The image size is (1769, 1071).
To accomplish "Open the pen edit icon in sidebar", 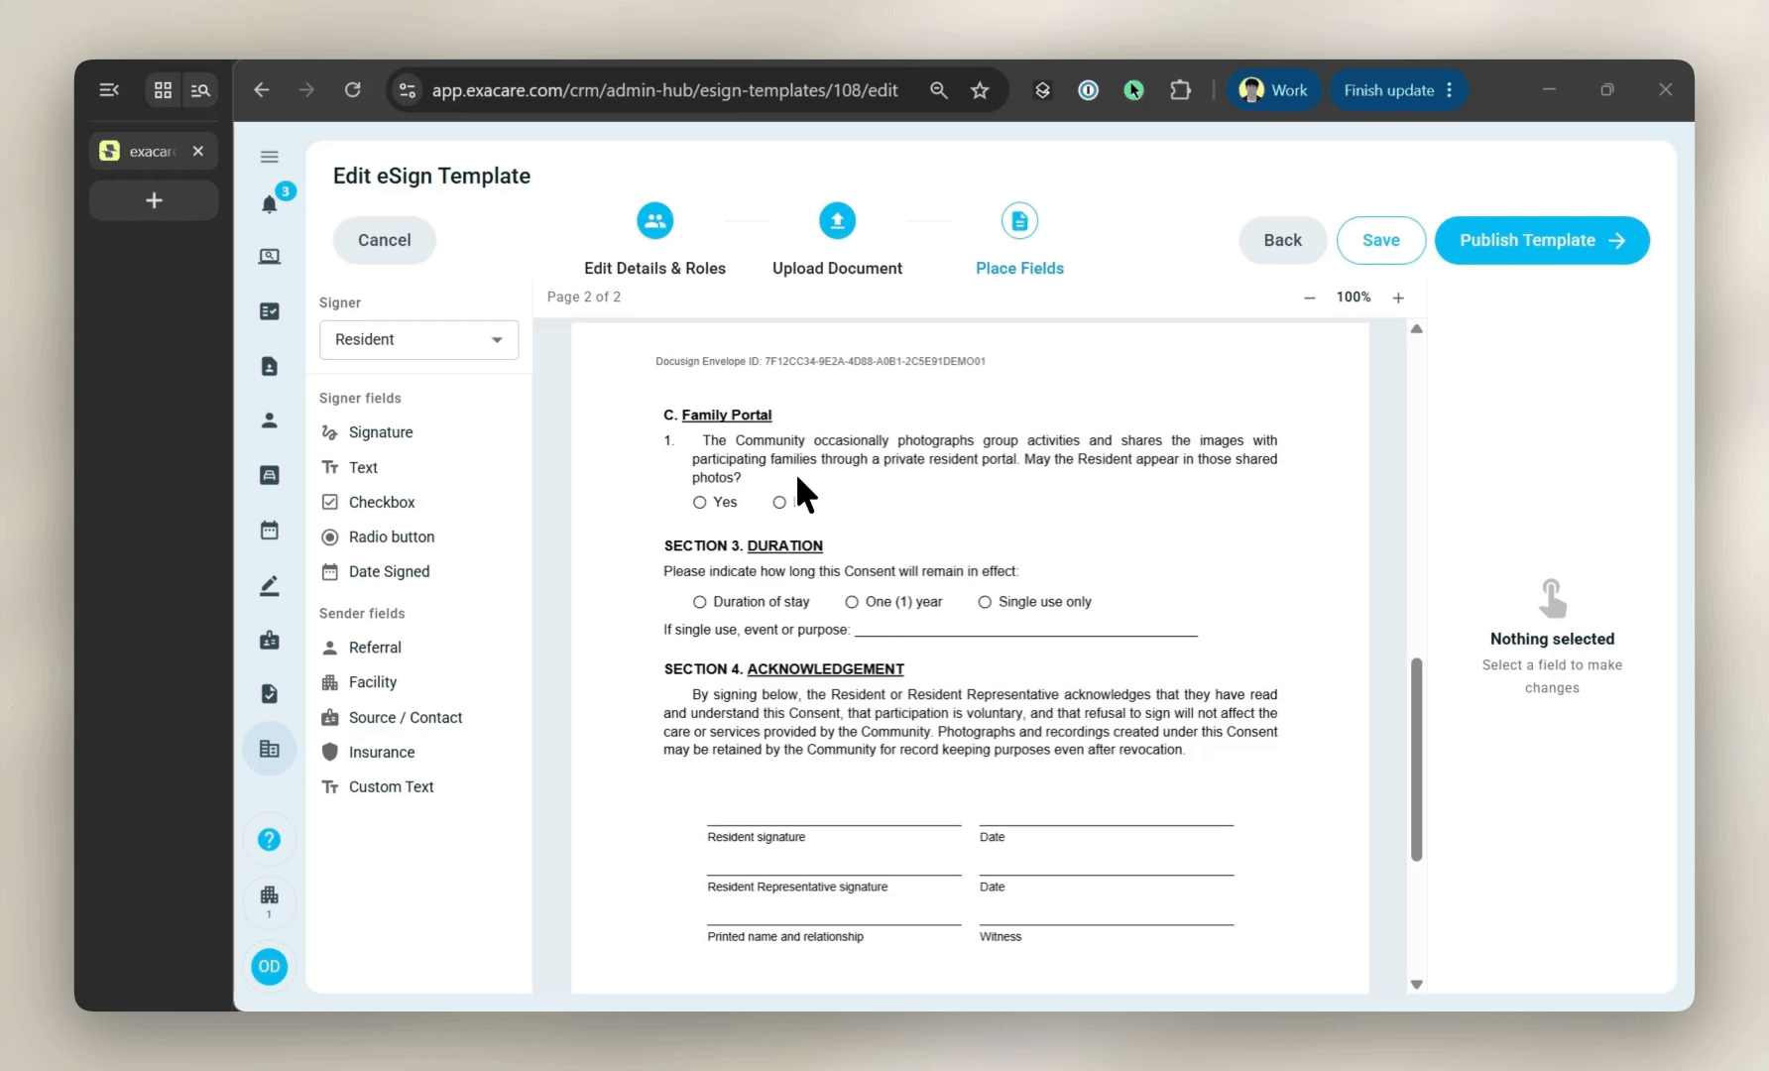I will (269, 586).
